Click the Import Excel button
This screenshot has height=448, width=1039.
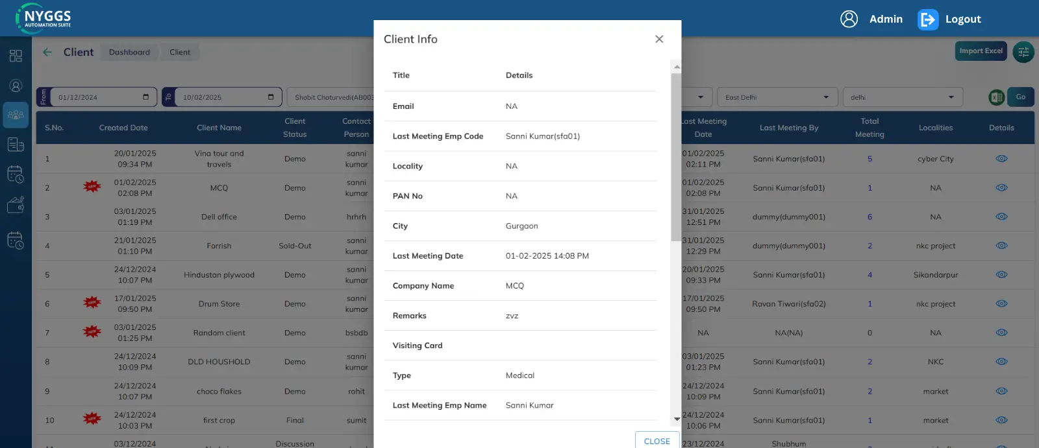coord(981,51)
